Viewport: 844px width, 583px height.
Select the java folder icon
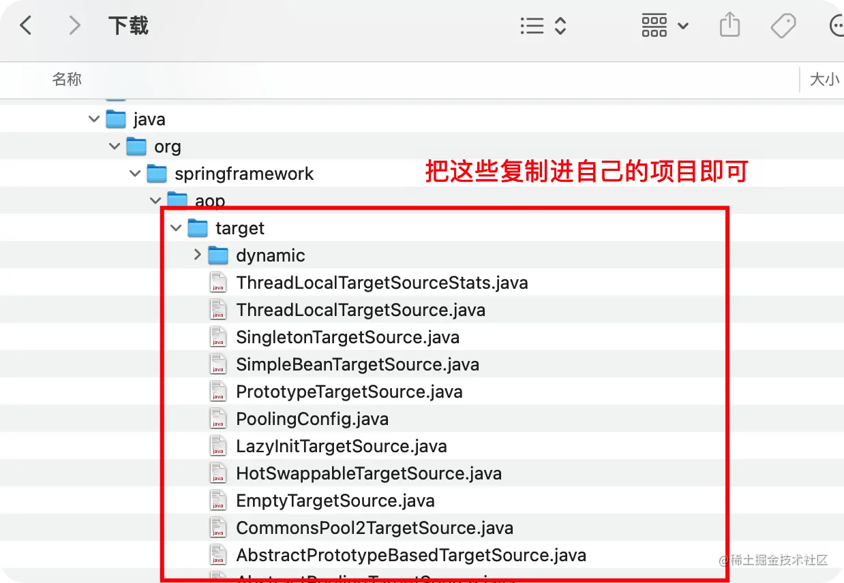pyautogui.click(x=116, y=119)
